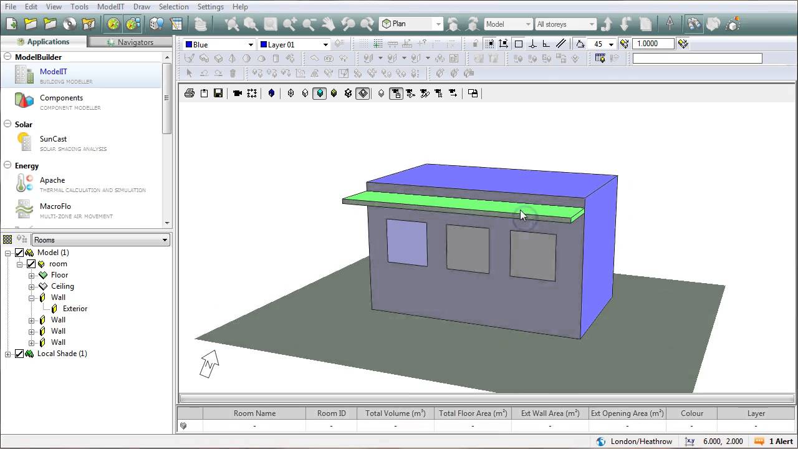The width and height of the screenshot is (798, 449).
Task: Click the print icon in model viewer
Action: (x=190, y=93)
